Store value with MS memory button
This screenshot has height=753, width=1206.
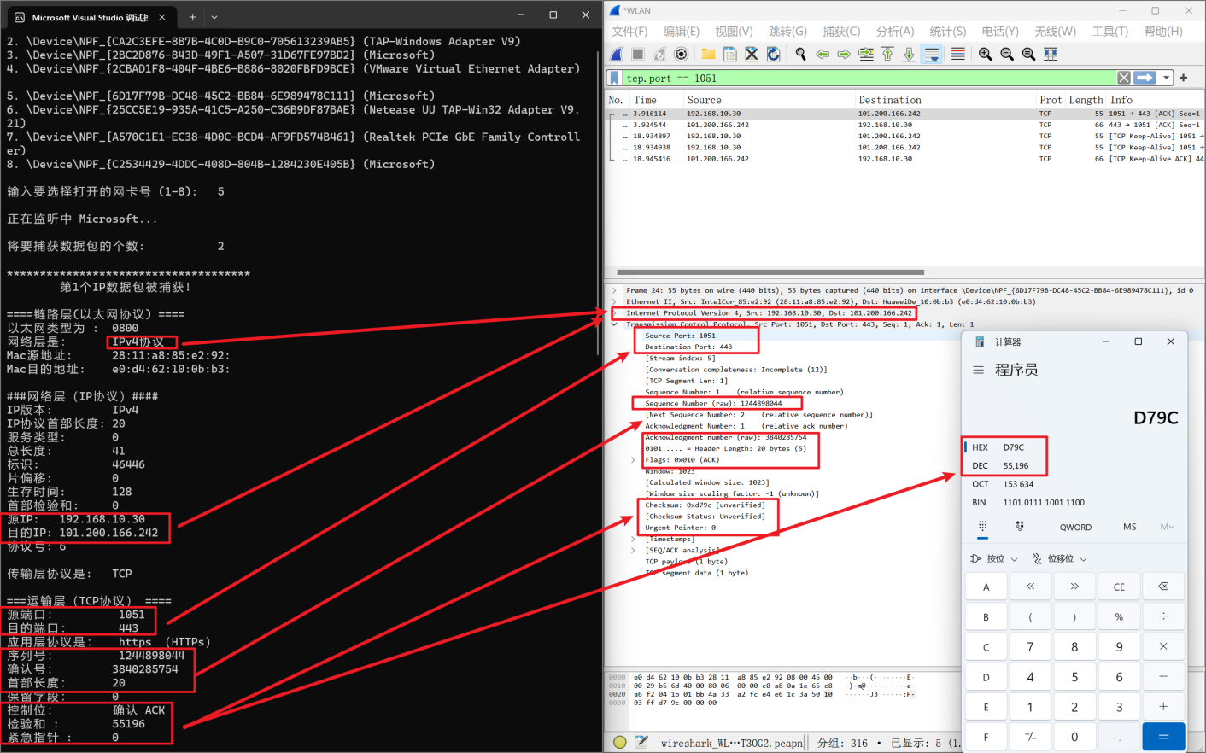tap(1130, 527)
